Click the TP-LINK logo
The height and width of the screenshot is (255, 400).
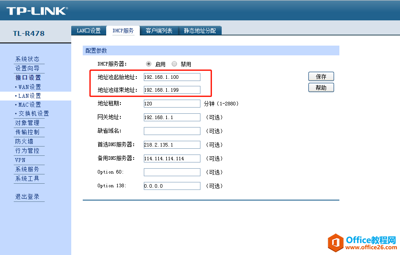(36, 11)
